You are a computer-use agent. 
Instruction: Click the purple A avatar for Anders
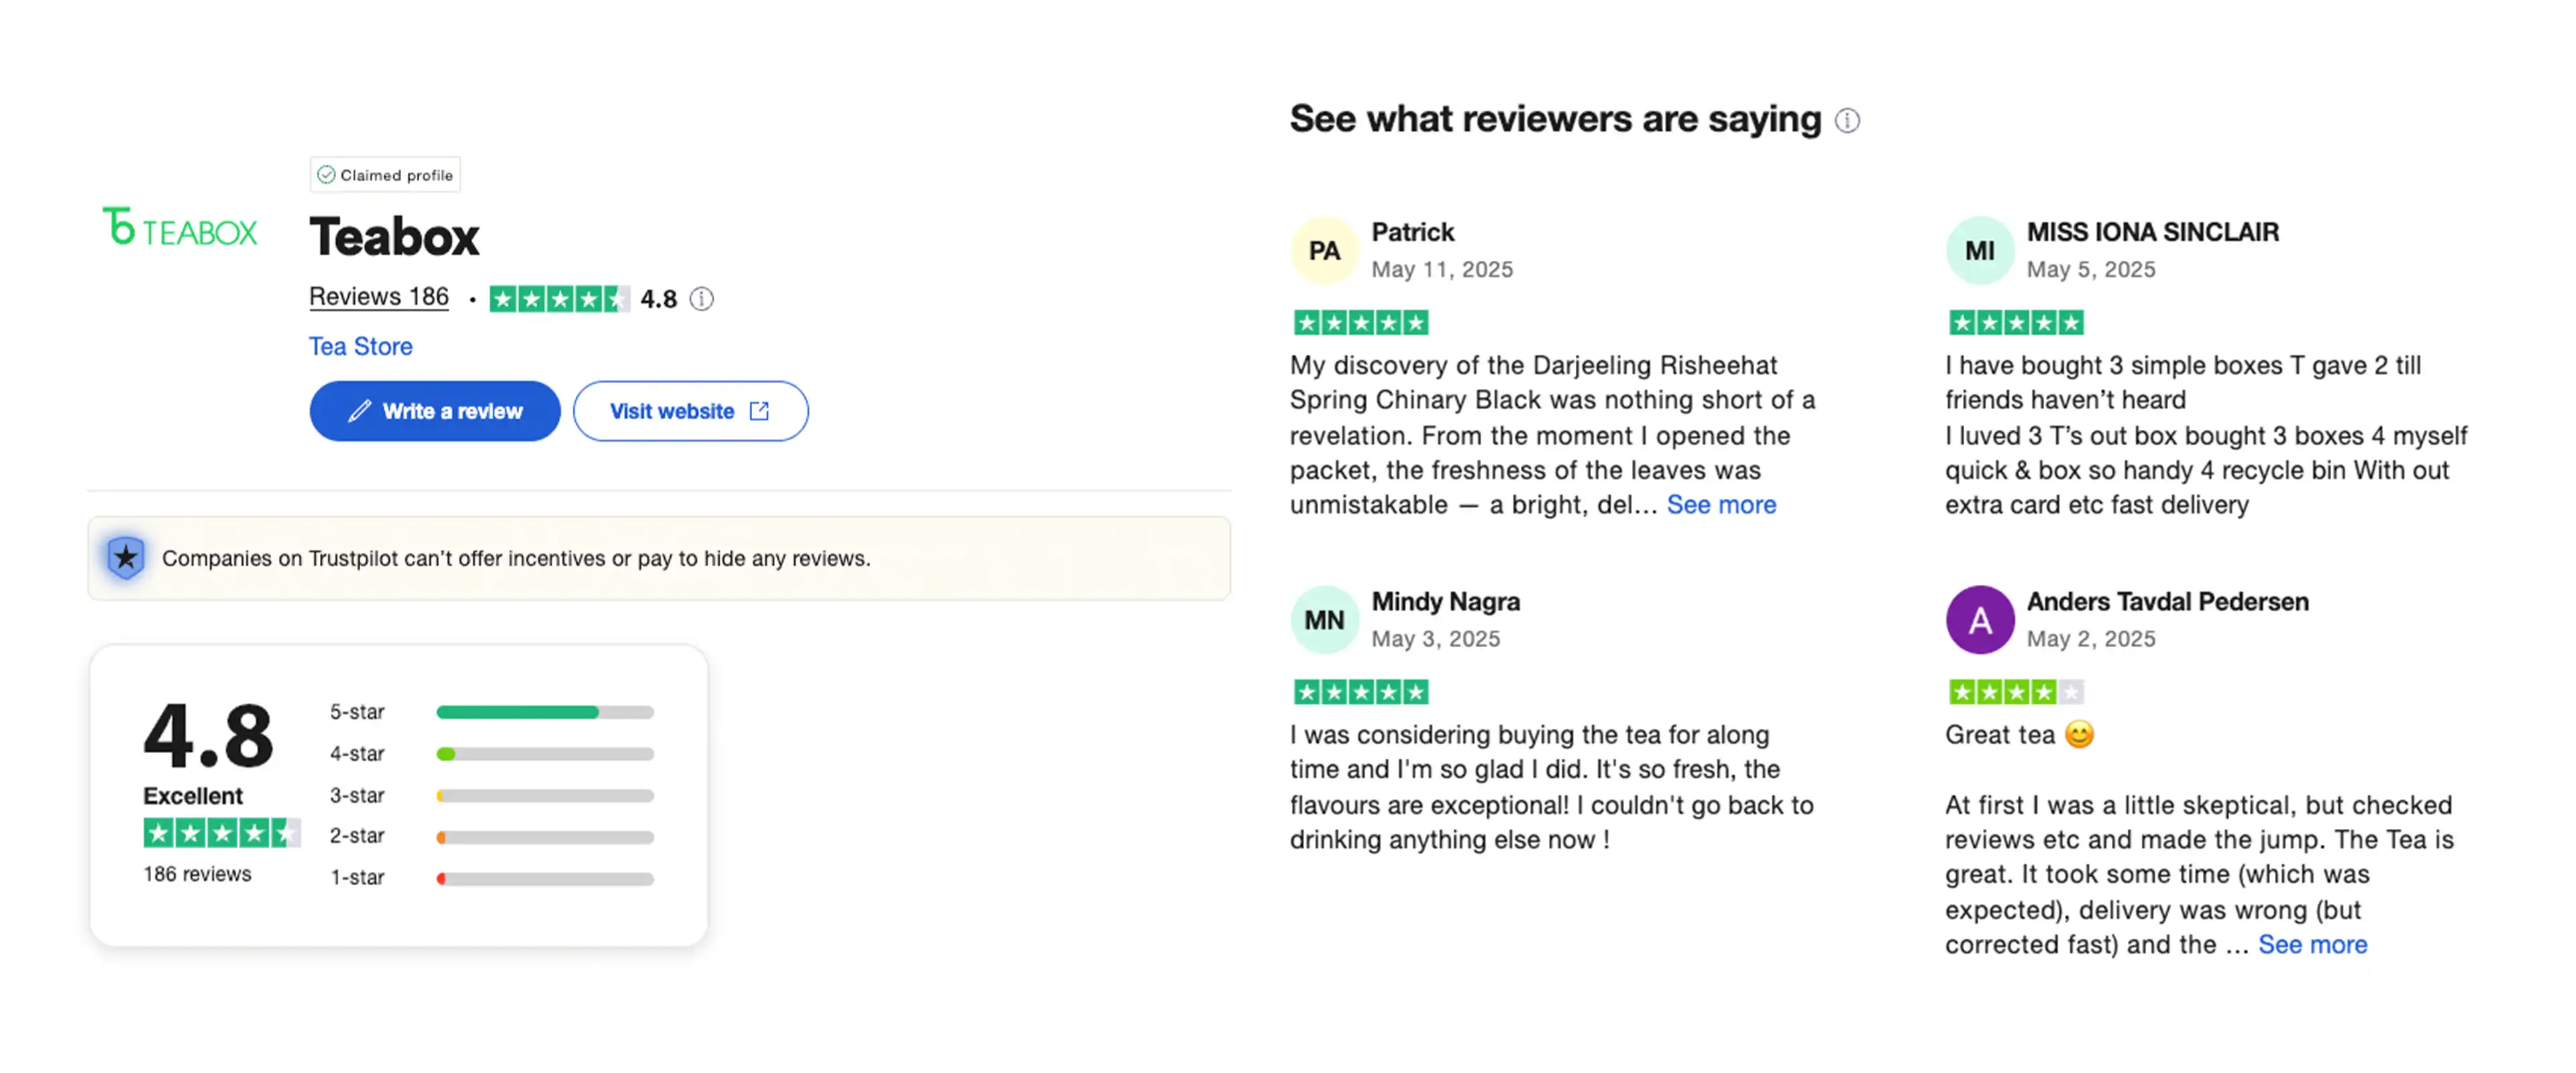(x=1979, y=620)
